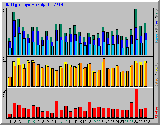
Task: Select day label 18 on the axis
Action: (x=89, y=122)
